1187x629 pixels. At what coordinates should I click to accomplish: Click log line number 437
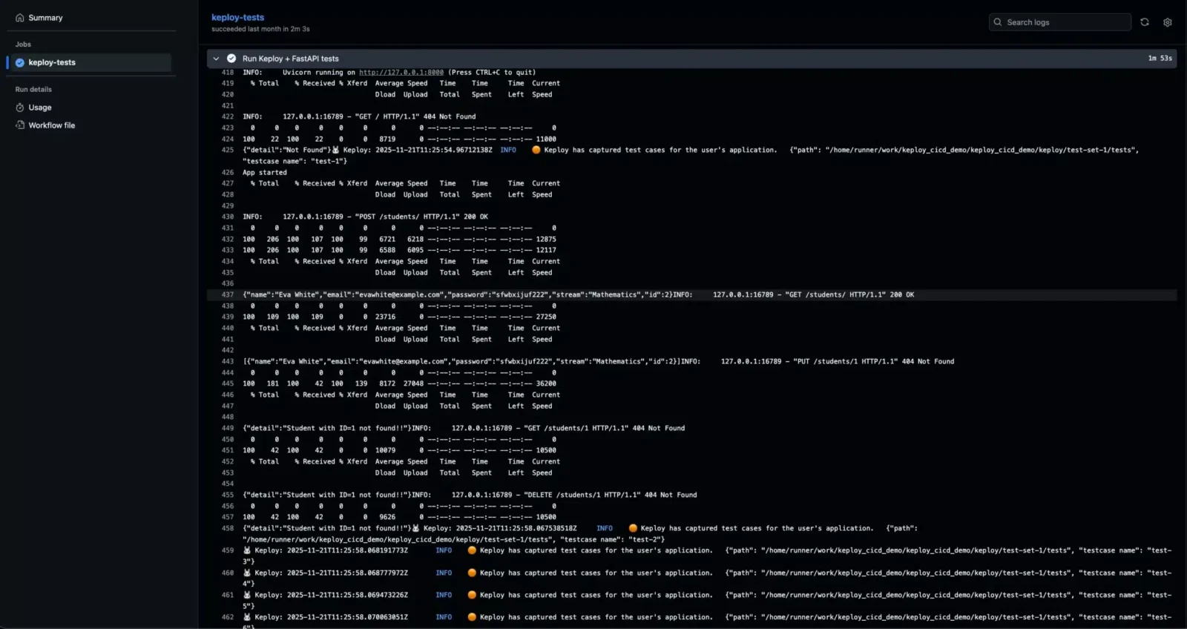(x=228, y=295)
